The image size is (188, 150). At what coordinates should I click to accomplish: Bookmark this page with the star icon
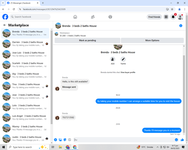[x=172, y=9]
